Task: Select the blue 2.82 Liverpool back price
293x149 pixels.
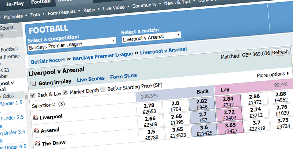Action: [x=202, y=105]
